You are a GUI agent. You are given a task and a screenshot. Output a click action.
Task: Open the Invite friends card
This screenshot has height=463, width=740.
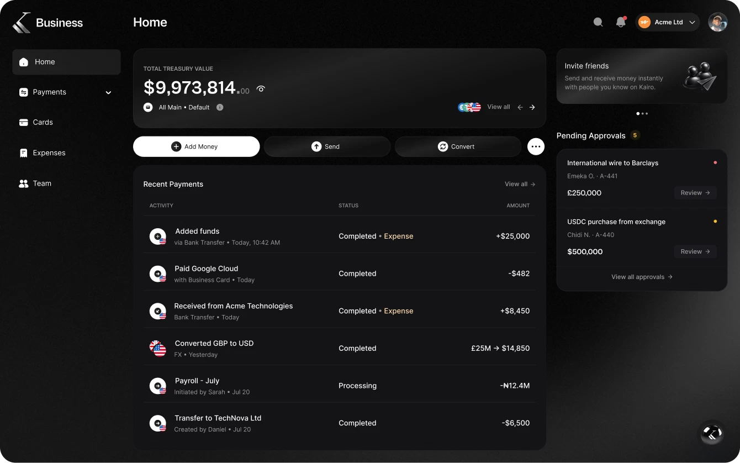(642, 76)
